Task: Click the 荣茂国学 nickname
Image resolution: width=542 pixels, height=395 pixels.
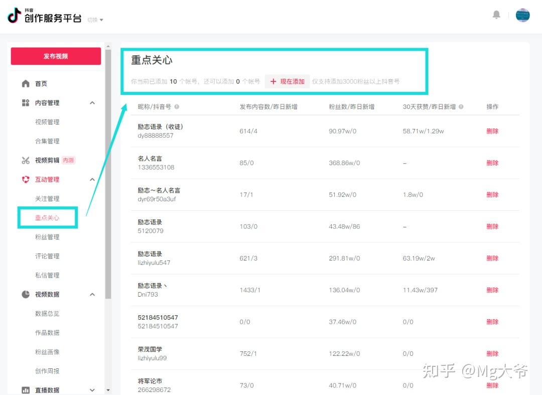Action: pyautogui.click(x=150, y=349)
